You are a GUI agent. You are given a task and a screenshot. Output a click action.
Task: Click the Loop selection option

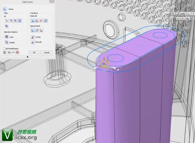[x=9, y=37]
